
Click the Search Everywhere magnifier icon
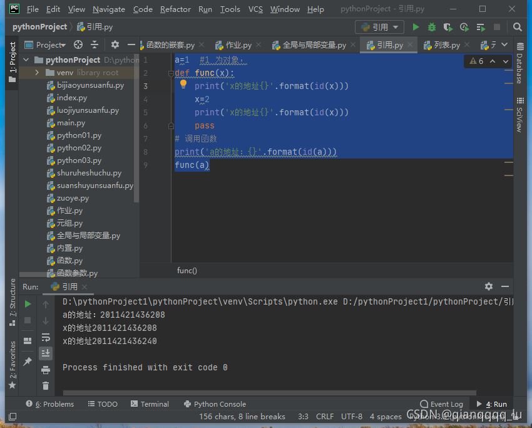tap(517, 27)
